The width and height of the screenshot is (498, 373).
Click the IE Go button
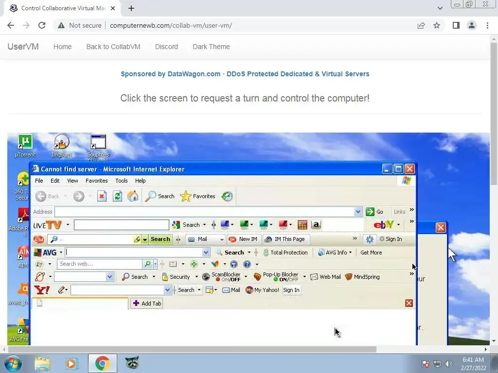tap(374, 212)
